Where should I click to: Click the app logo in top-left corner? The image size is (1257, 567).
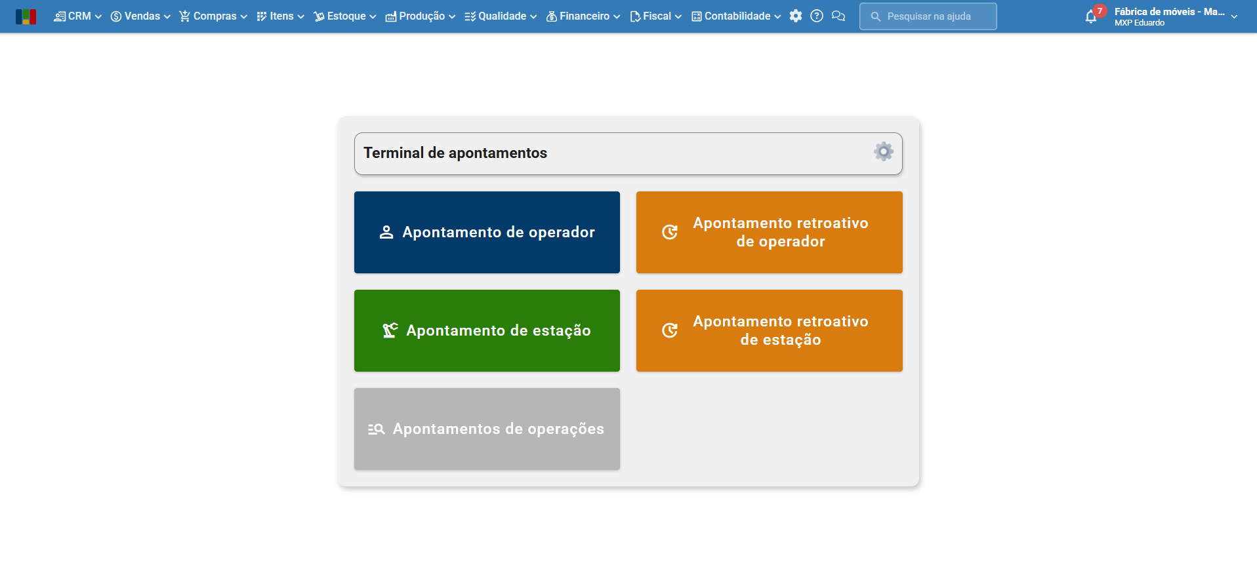coord(26,16)
